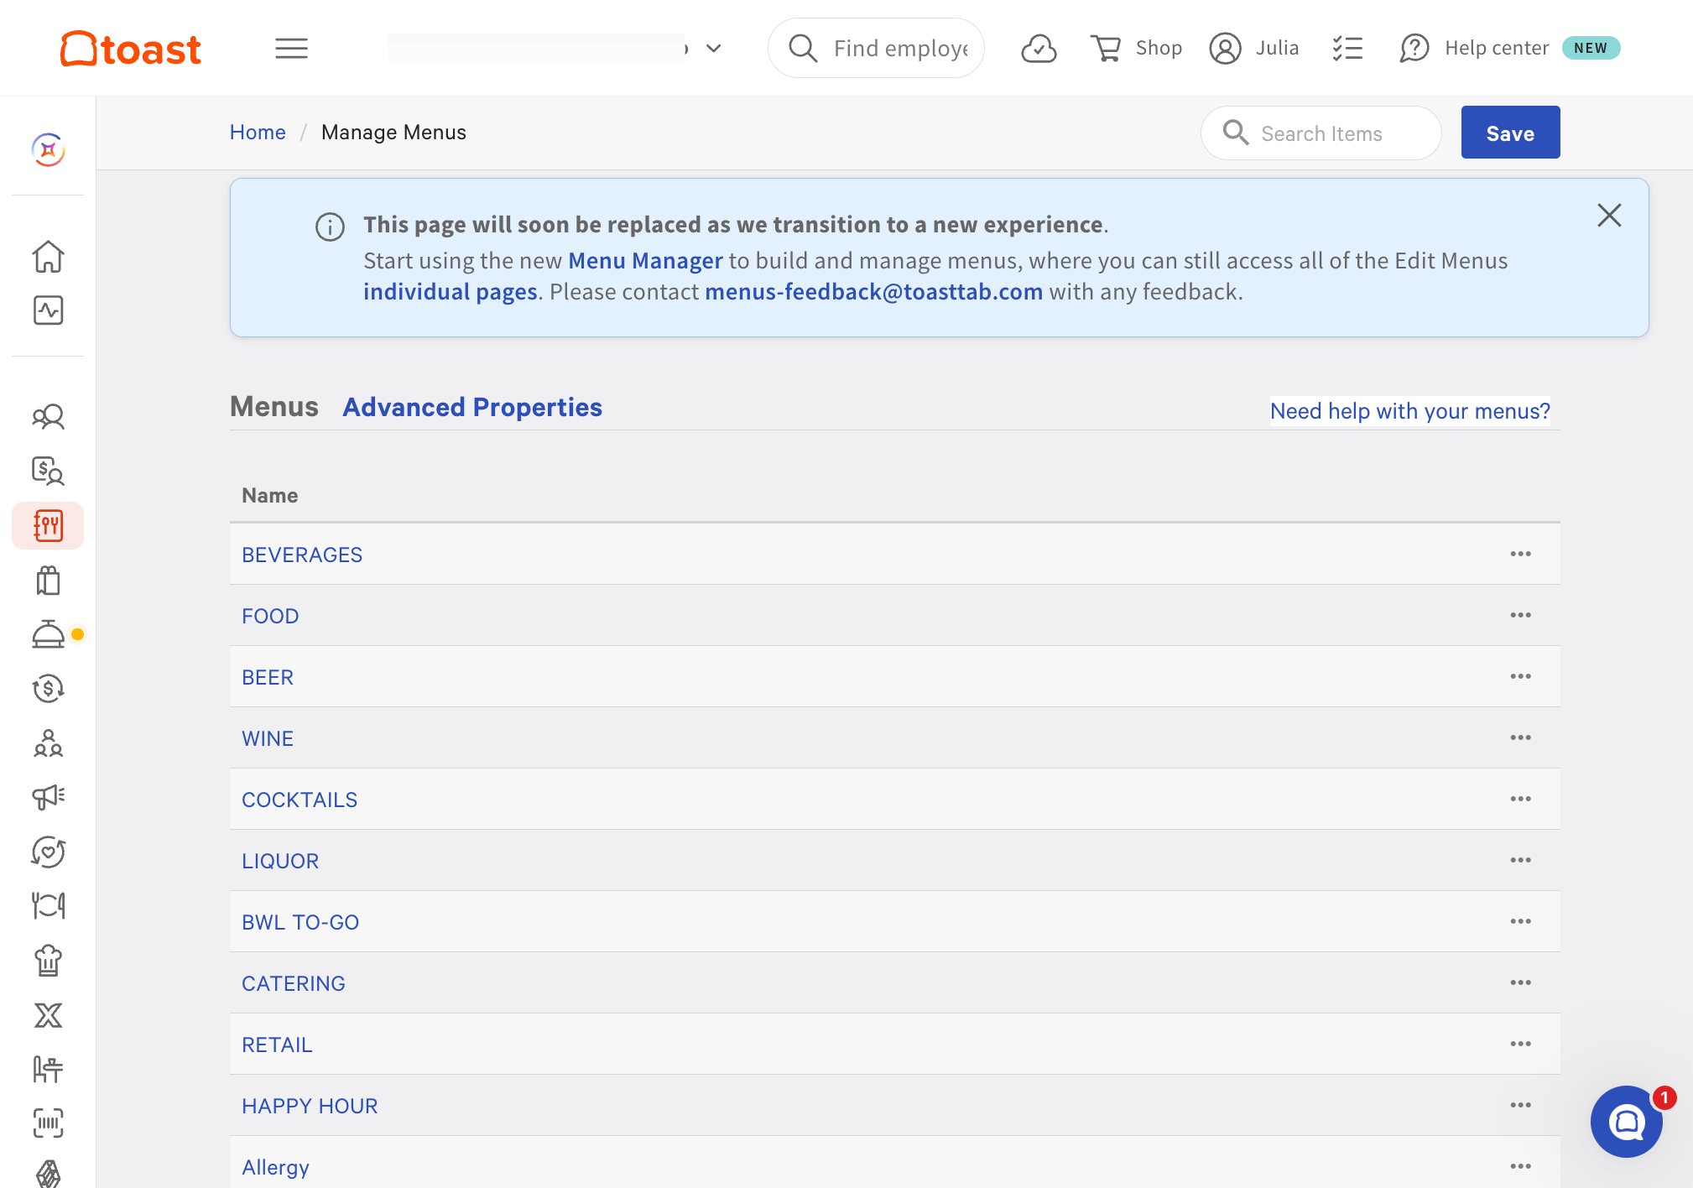Open the menus sidebar icon

48,526
